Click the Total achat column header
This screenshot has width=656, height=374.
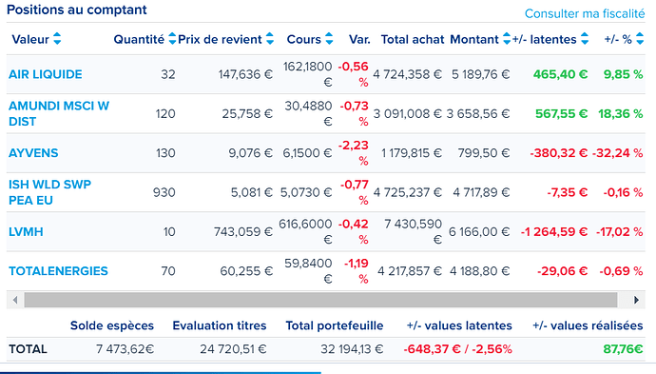(x=413, y=39)
